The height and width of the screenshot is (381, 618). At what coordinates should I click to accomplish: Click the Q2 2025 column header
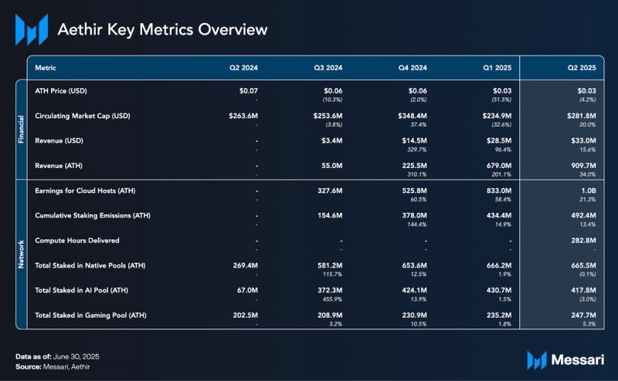tap(582, 68)
